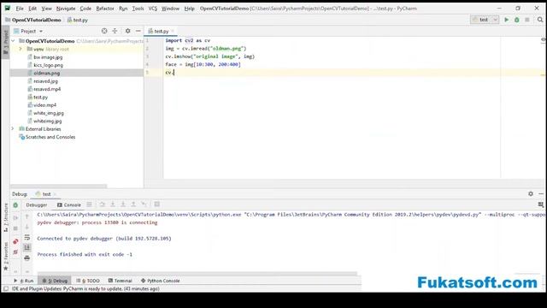Toggle tool window bars with the bottom-left status icon
Screen dimensions: 547x308
point(6,289)
